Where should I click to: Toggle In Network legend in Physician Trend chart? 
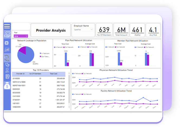click(x=77, y=74)
